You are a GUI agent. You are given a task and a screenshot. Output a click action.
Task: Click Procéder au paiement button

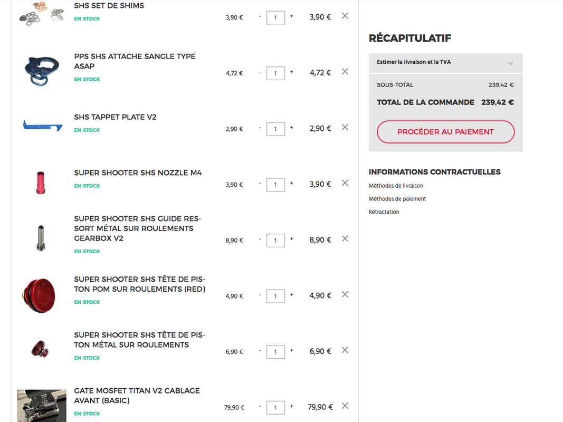(445, 132)
